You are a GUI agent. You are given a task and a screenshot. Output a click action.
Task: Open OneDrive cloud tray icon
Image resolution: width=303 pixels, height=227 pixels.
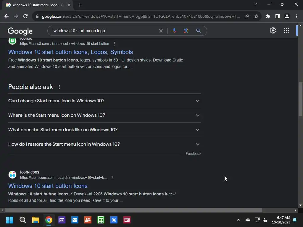[x=248, y=220]
